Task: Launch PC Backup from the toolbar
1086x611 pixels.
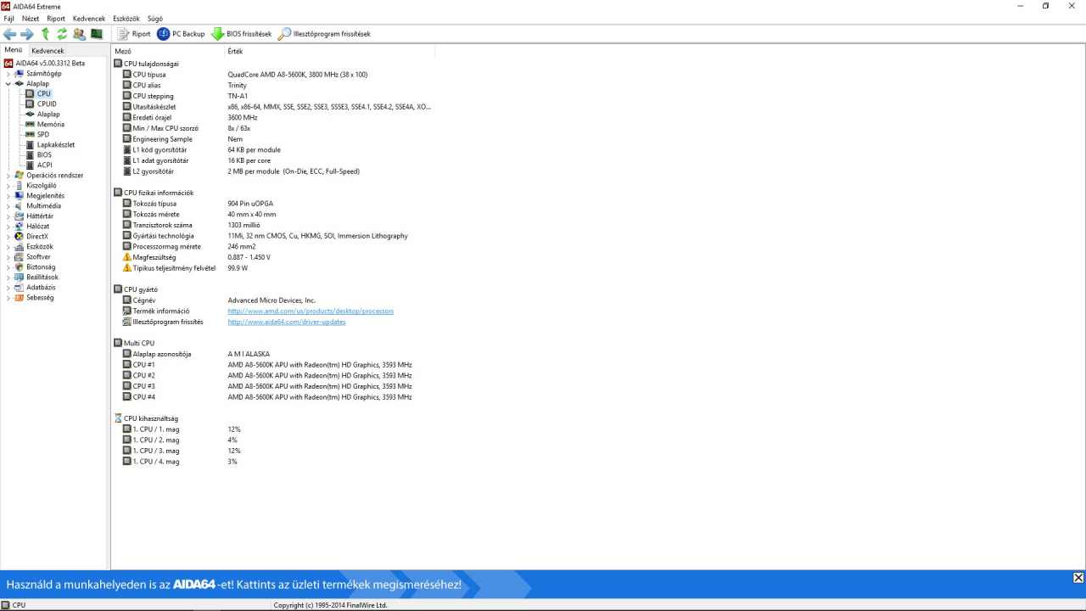Action: 181,34
